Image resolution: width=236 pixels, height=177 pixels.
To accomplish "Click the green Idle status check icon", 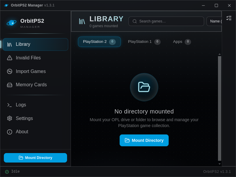I will click(x=7, y=172).
